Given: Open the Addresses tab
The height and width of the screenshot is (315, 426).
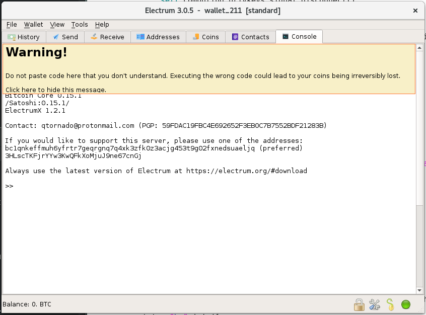Looking at the screenshot, I should coord(158,37).
